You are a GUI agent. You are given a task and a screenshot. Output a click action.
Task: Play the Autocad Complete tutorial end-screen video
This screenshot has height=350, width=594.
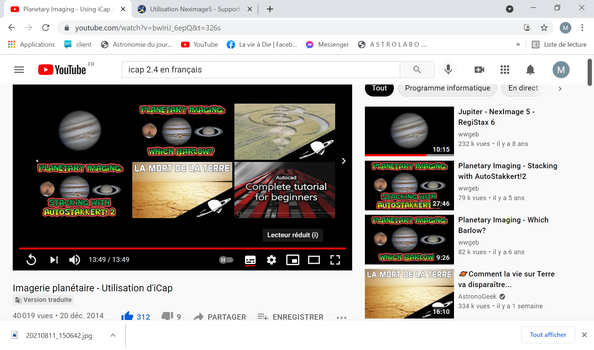[285, 190]
